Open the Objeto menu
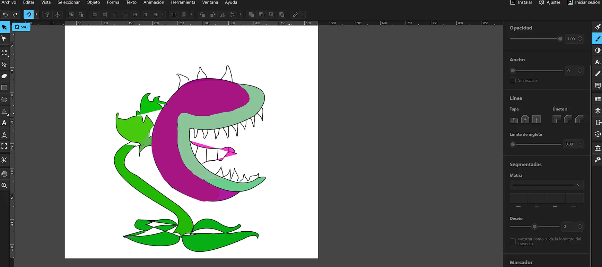Screen dimensions: 602x267 point(93,2)
